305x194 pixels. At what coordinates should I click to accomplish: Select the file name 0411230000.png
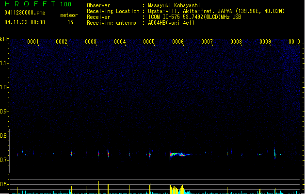pos(25,13)
